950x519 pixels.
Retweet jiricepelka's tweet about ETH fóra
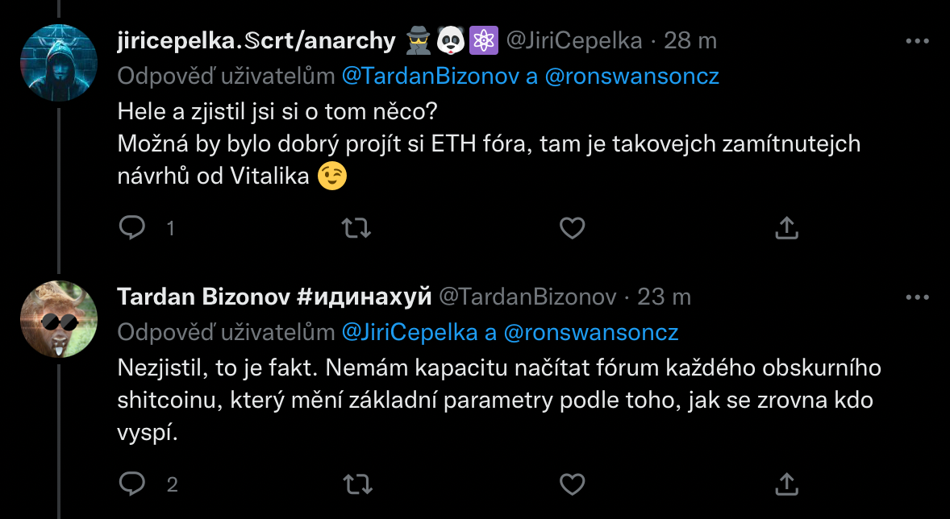(356, 228)
